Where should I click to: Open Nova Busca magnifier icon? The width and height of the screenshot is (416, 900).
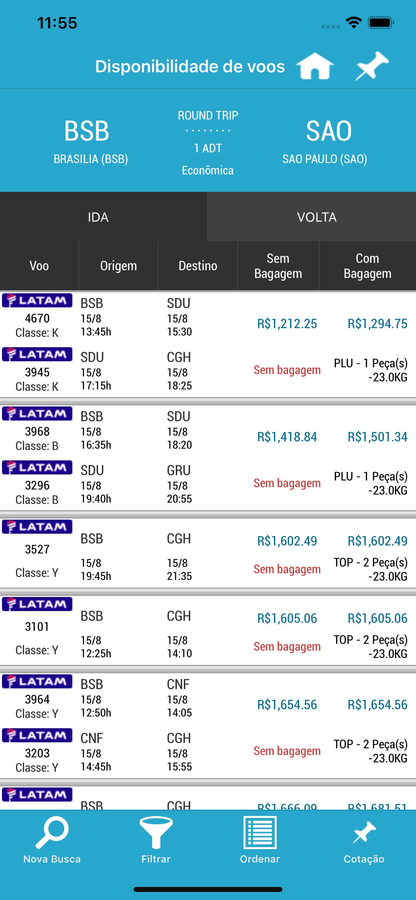52,832
